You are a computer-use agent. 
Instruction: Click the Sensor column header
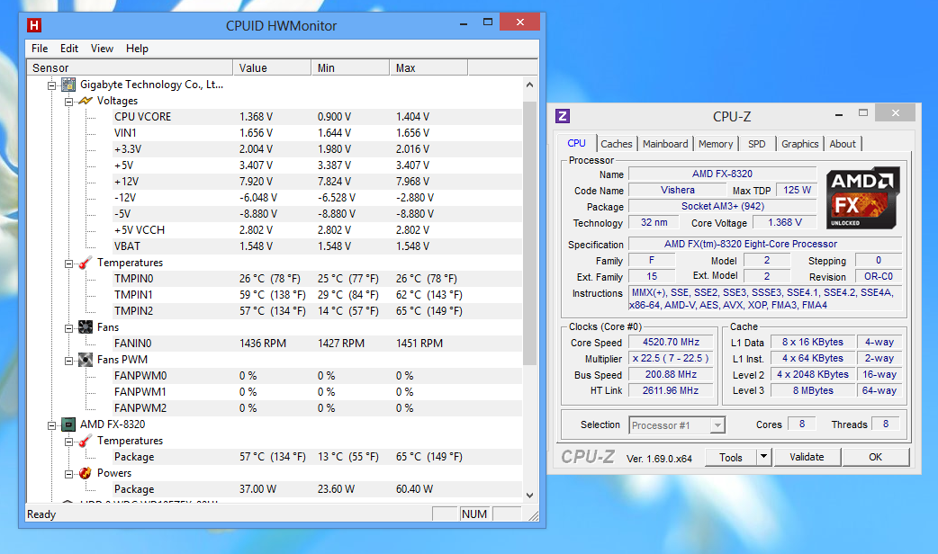pos(130,67)
